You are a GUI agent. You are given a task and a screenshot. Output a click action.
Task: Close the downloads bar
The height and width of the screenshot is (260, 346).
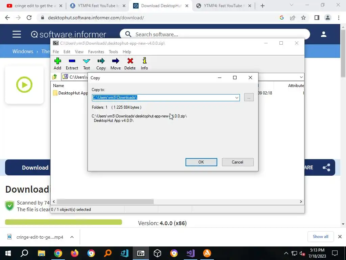340,237
